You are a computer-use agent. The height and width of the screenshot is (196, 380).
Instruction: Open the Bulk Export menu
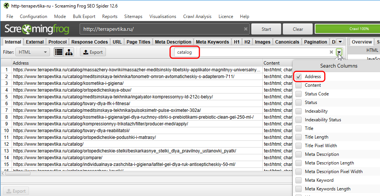click(x=84, y=17)
